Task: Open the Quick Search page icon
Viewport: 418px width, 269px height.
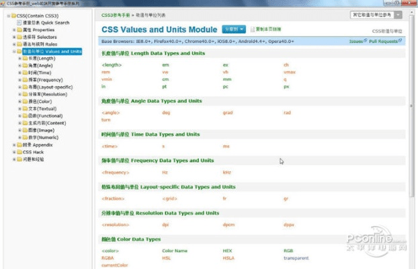Action: (17, 23)
